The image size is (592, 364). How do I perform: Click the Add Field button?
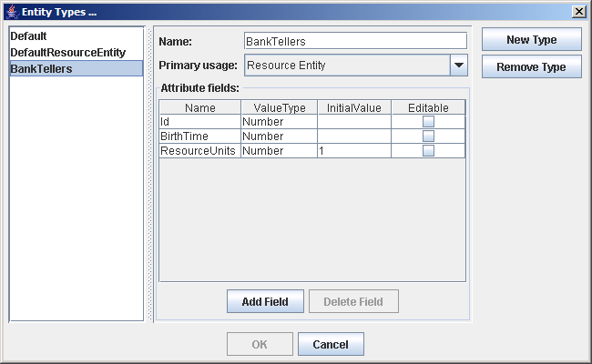click(x=265, y=301)
